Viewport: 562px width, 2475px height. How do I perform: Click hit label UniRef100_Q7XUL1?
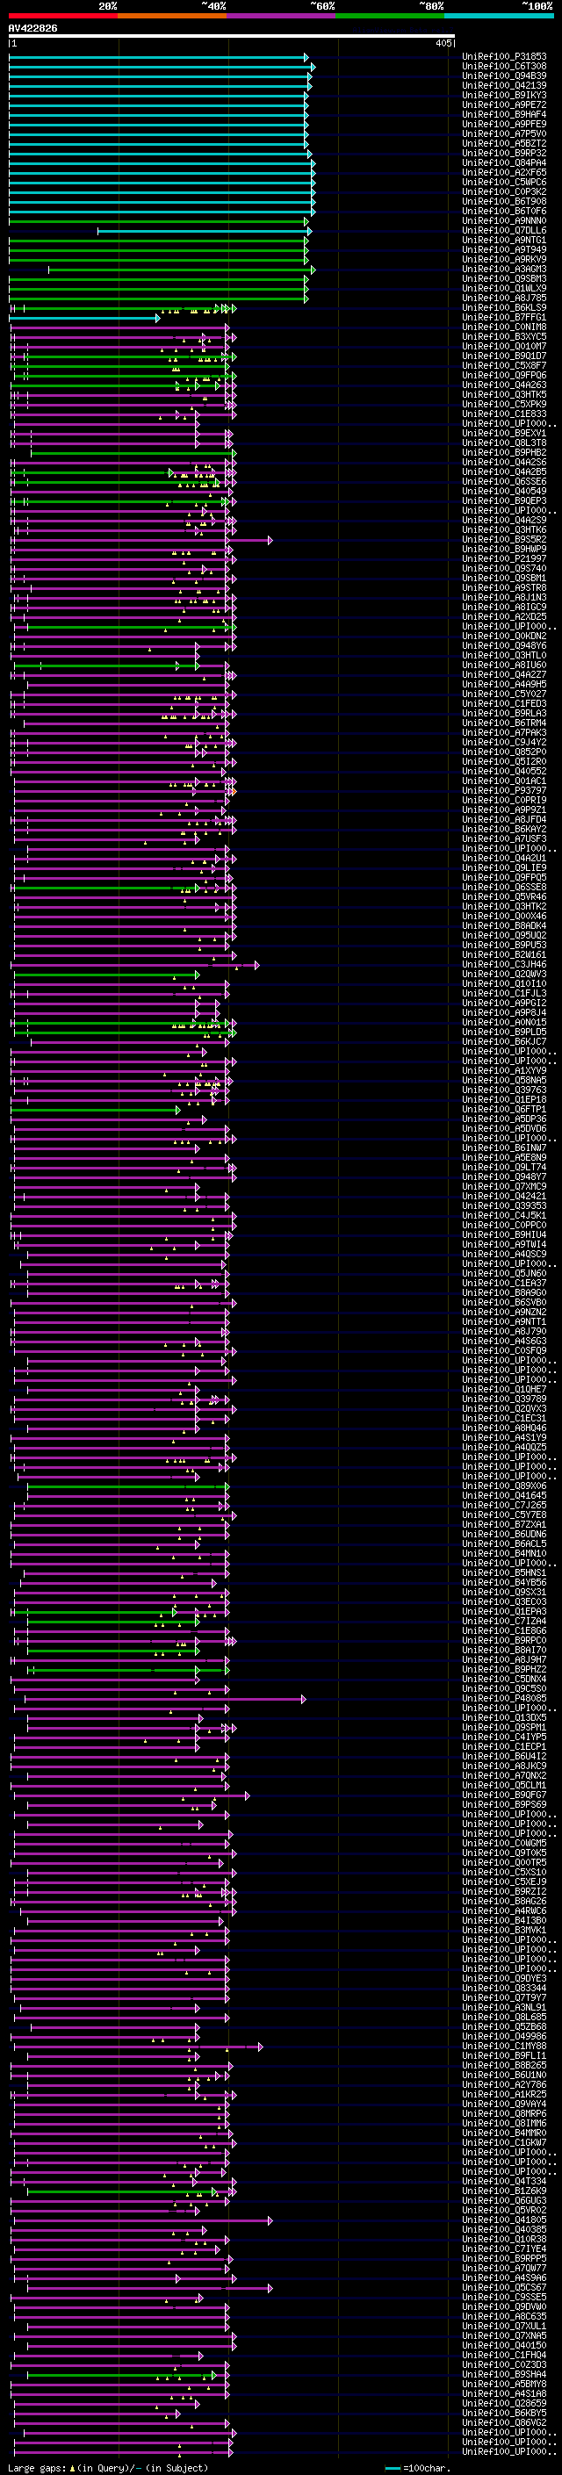tap(504, 2326)
